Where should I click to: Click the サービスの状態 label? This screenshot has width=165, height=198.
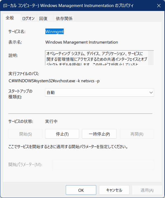coord(21,121)
